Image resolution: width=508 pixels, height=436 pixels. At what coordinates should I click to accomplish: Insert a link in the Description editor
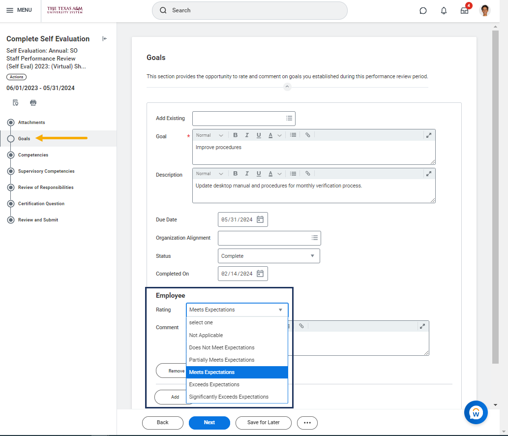point(307,174)
